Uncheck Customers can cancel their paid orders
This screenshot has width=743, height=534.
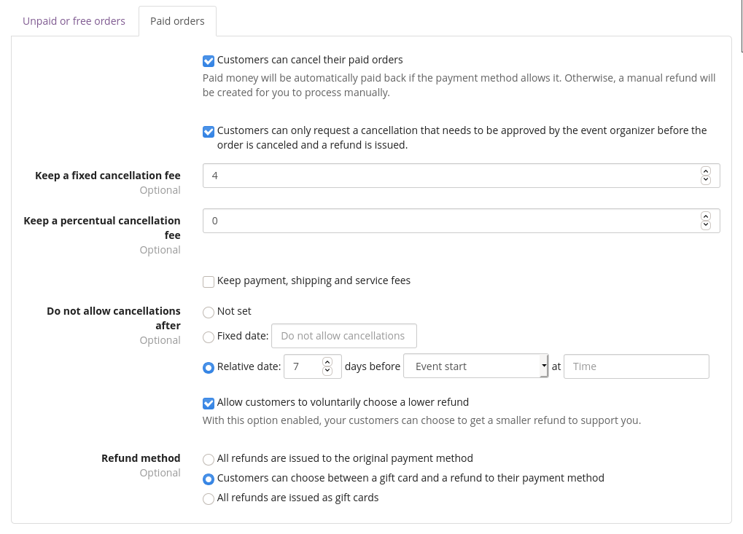[209, 60]
